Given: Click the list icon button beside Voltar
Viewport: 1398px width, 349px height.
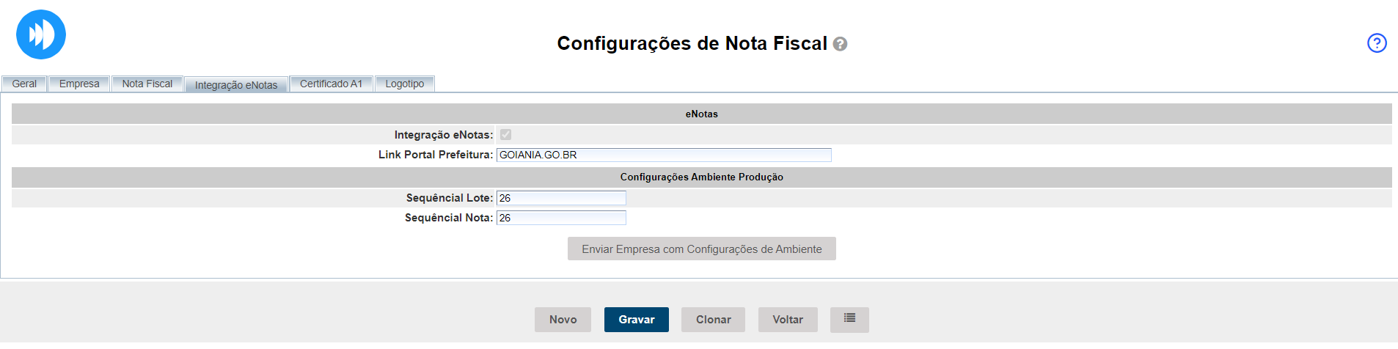Looking at the screenshot, I should tap(849, 319).
